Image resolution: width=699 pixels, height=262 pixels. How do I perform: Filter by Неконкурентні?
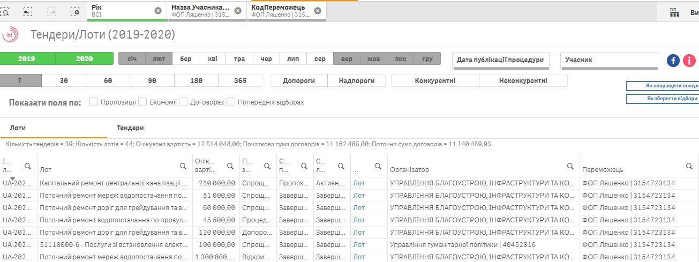click(x=523, y=81)
